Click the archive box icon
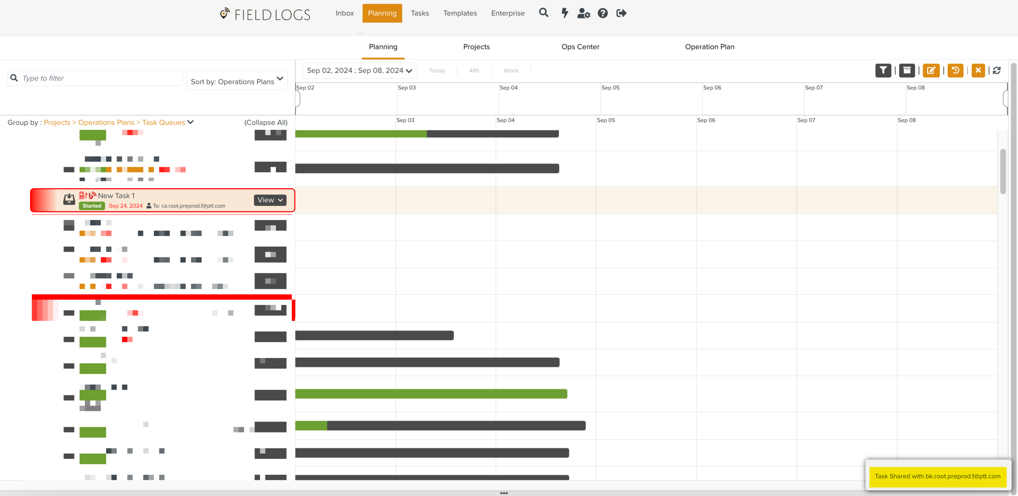Image resolution: width=1018 pixels, height=496 pixels. point(906,70)
